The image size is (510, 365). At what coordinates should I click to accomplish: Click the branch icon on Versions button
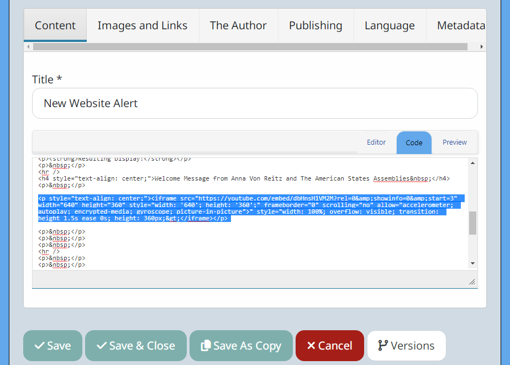(383, 346)
